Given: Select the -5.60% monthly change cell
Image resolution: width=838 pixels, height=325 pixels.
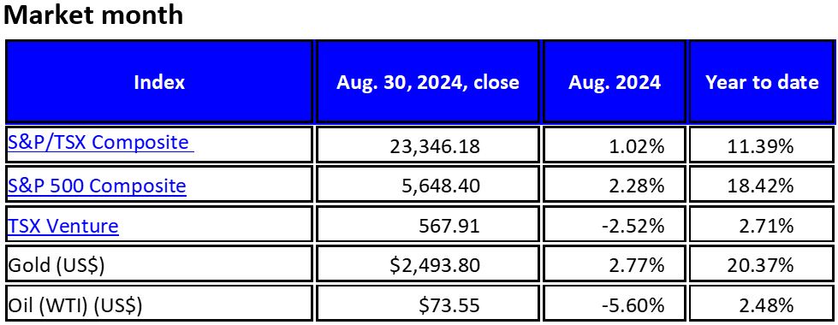Looking at the screenshot, I should point(614,304).
